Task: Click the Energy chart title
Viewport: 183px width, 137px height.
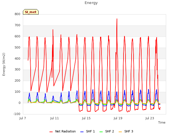Action: pos(91,3)
